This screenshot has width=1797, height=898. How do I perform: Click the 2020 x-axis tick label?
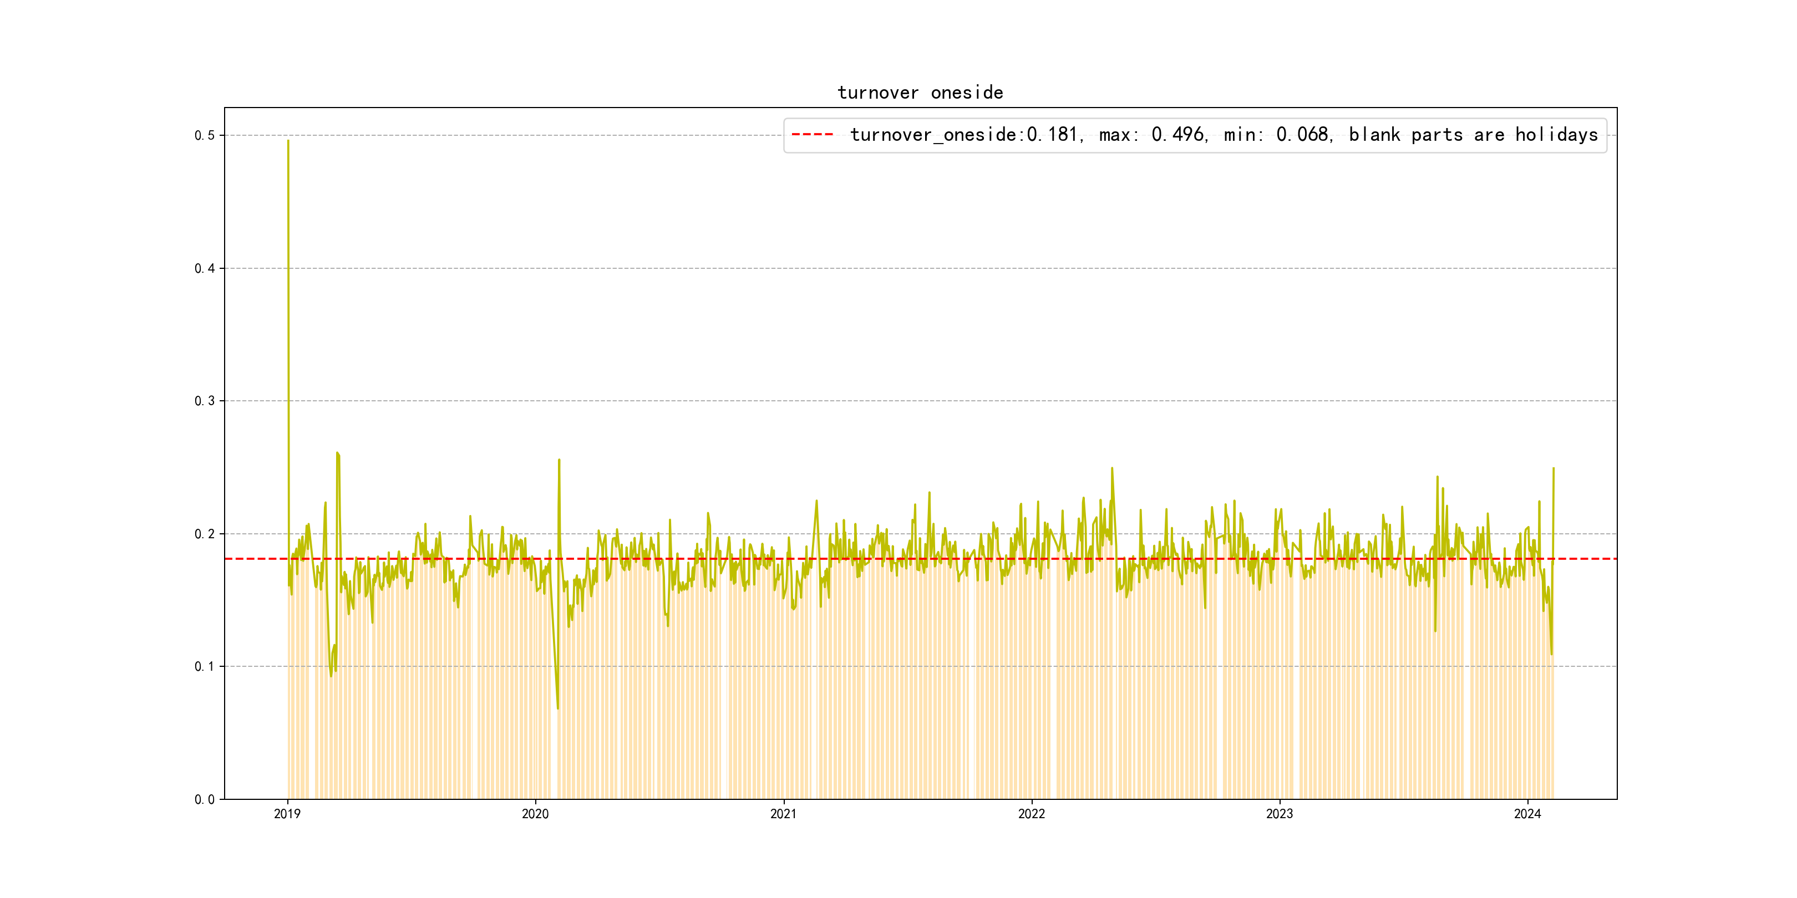[x=535, y=814]
